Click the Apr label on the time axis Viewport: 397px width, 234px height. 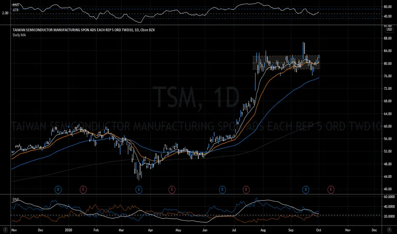click(x=150, y=230)
